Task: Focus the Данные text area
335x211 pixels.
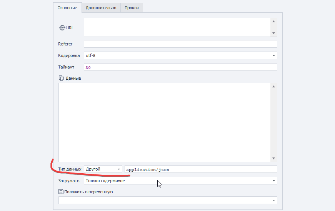Action: click(x=165, y=122)
